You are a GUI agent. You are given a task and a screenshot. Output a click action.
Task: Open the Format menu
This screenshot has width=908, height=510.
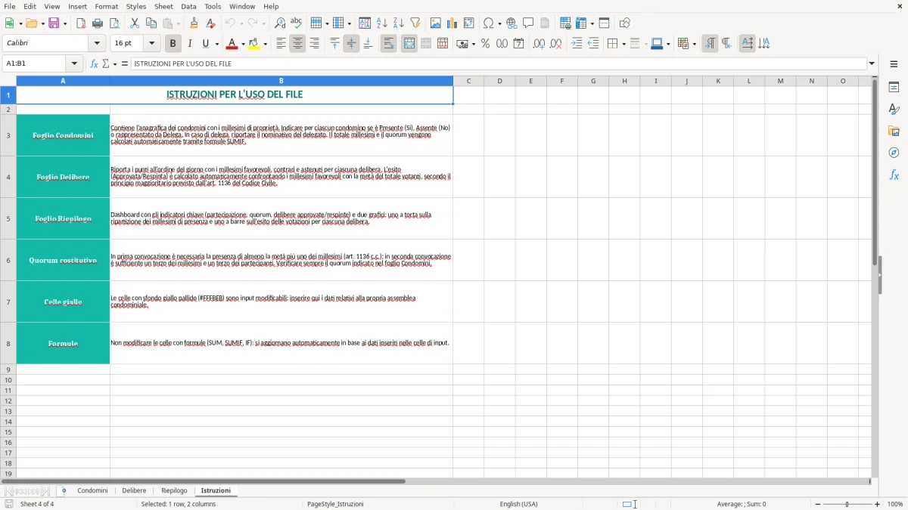pyautogui.click(x=107, y=6)
